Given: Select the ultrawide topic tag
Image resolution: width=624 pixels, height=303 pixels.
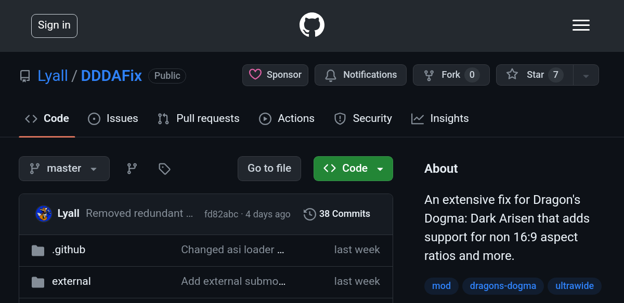Looking at the screenshot, I should pos(575,286).
